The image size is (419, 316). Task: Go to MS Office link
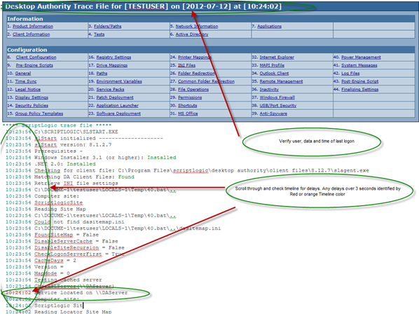pyautogui.click(x=188, y=114)
